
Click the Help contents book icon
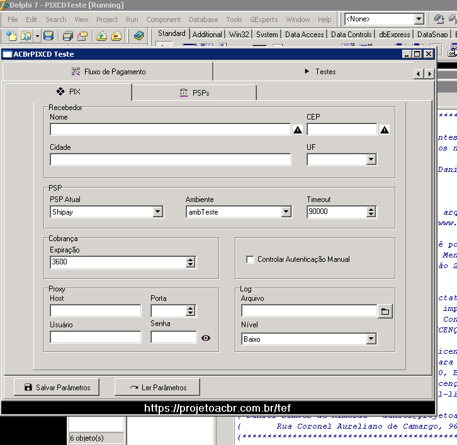click(x=138, y=36)
